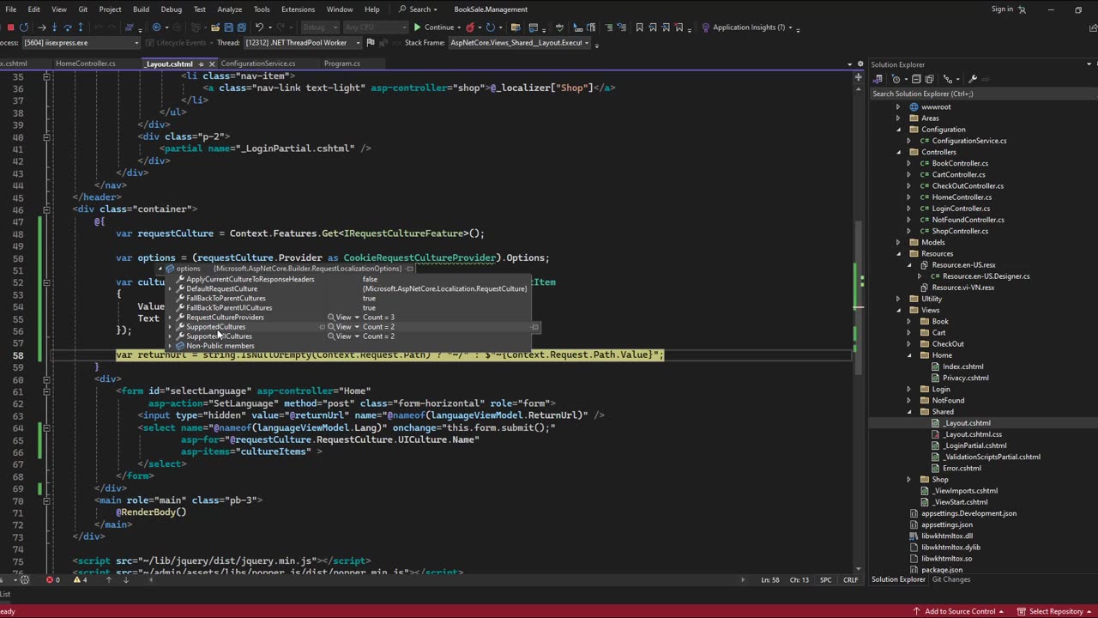Click Add to Source Control

[960, 611]
